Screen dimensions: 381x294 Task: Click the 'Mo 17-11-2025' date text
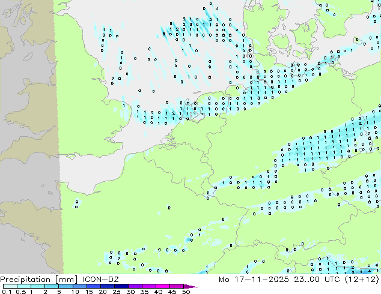click(254, 280)
